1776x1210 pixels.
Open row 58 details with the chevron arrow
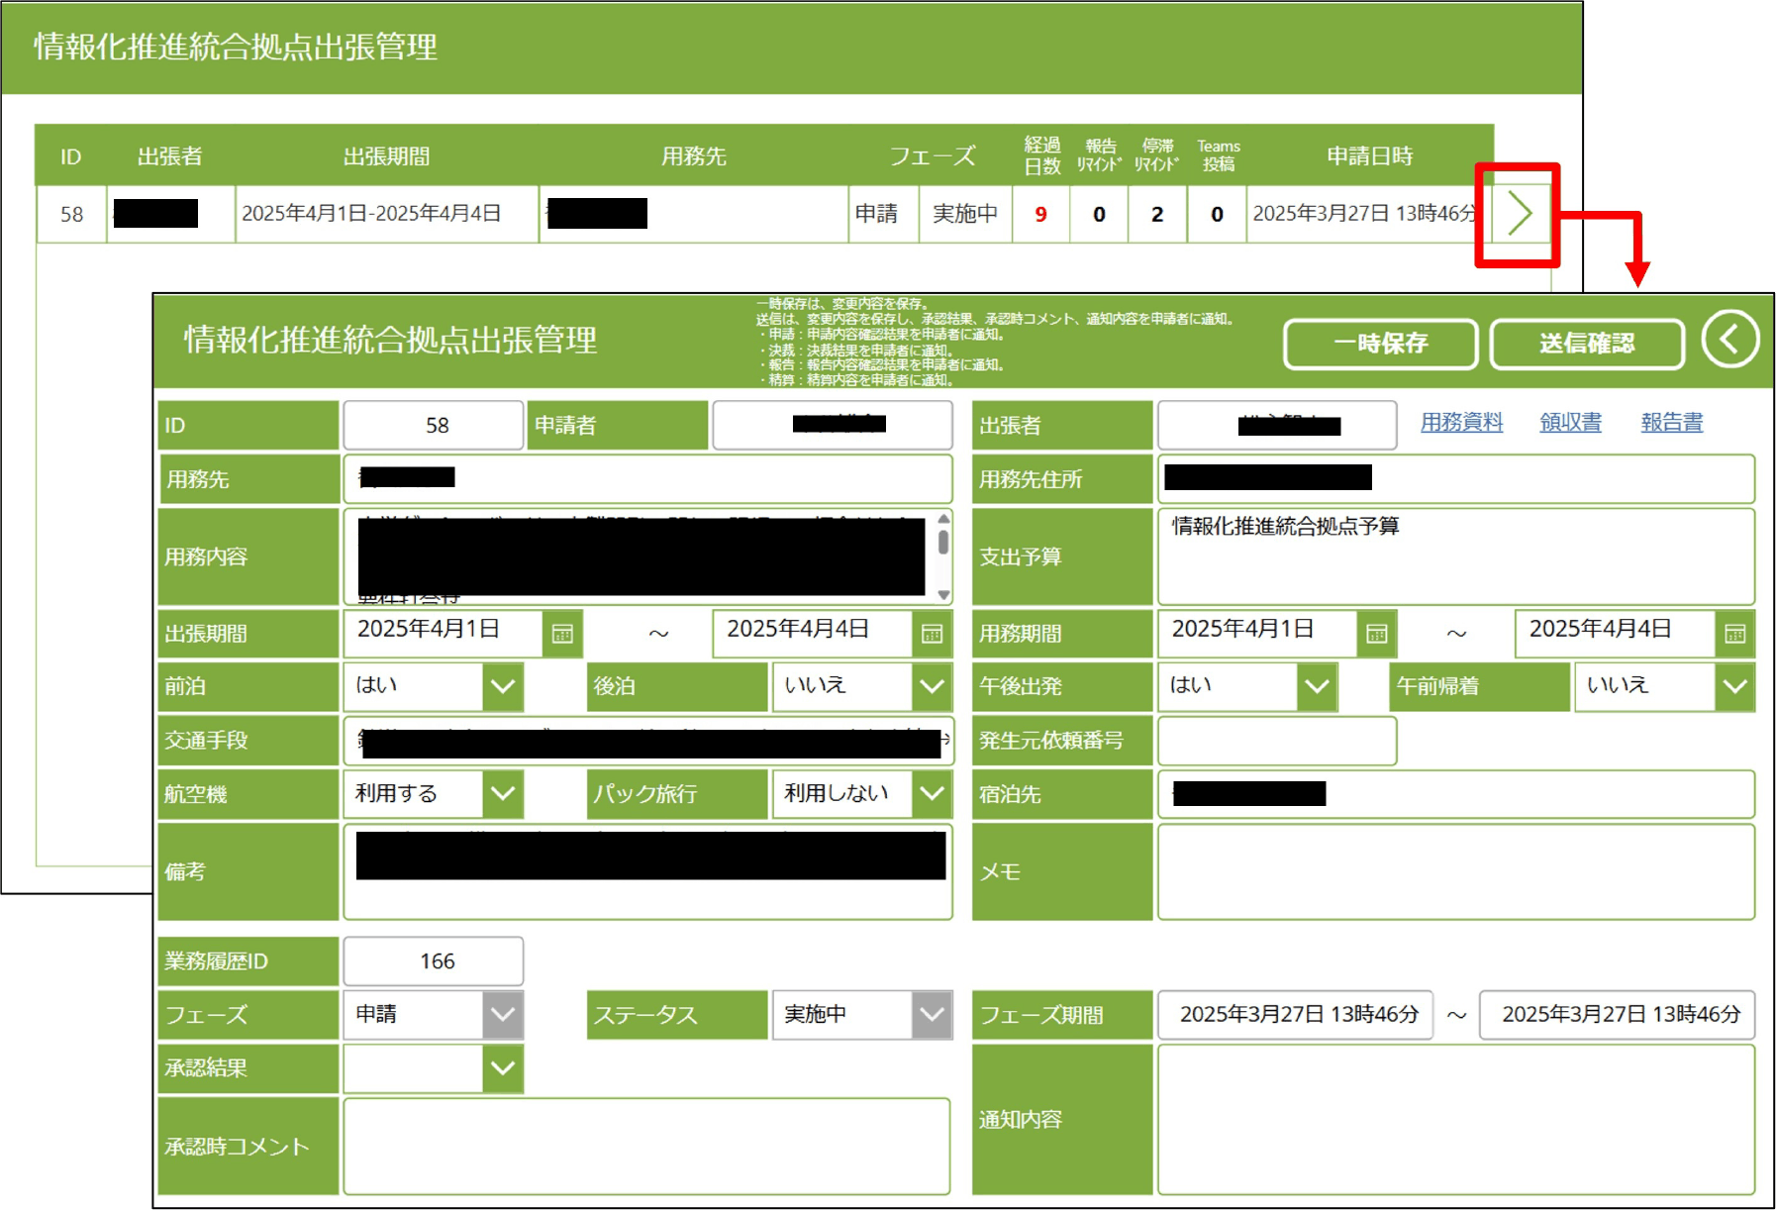1520,214
